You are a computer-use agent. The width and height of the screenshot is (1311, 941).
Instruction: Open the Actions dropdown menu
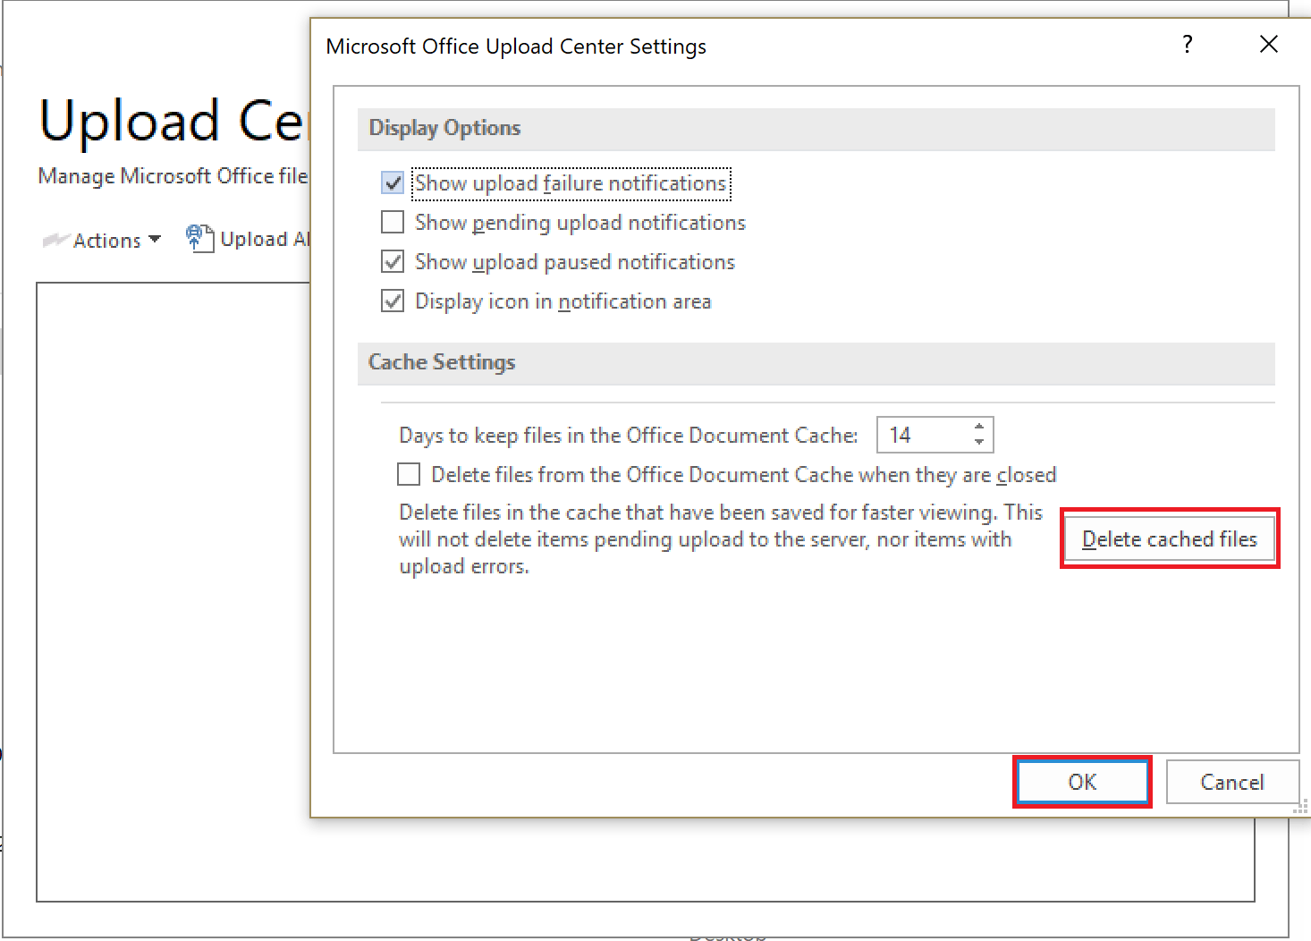pos(156,240)
